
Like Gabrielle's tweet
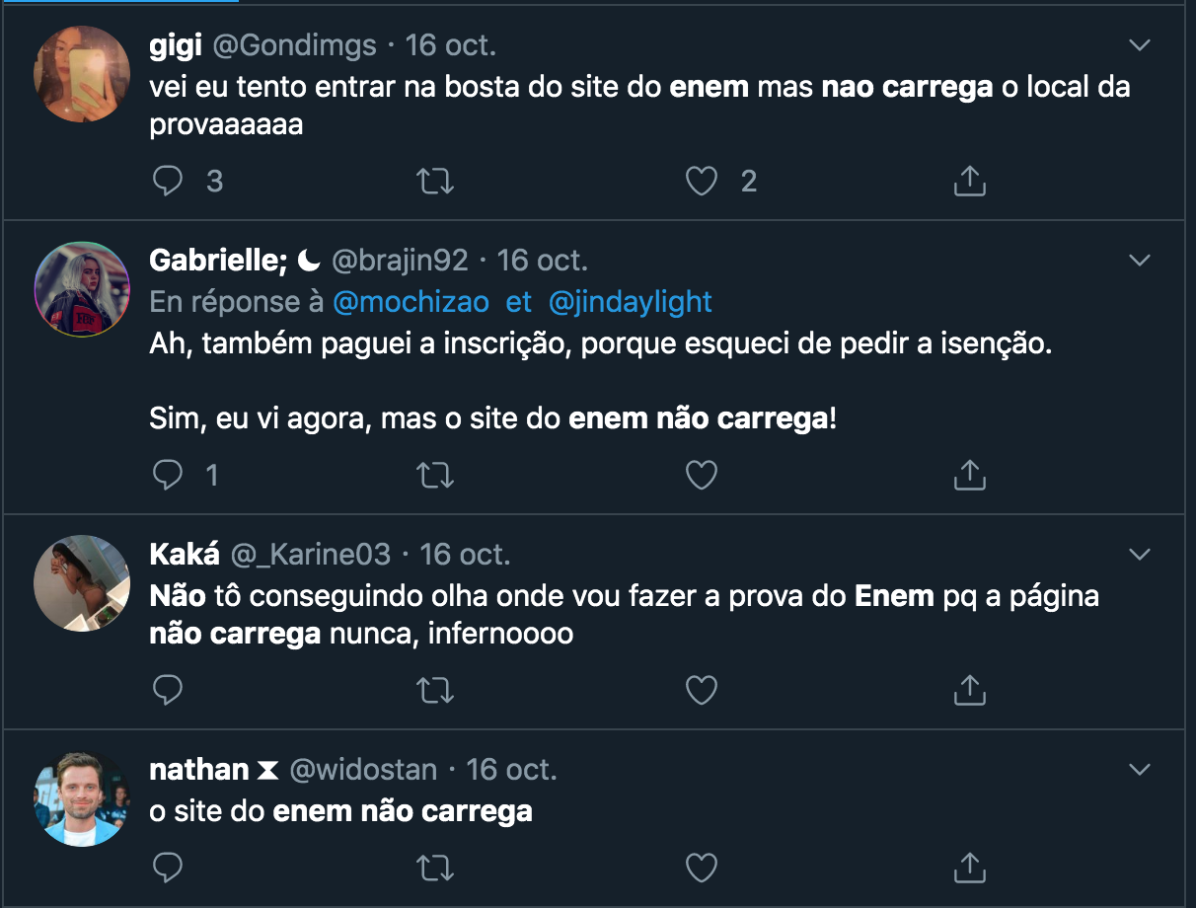702,476
